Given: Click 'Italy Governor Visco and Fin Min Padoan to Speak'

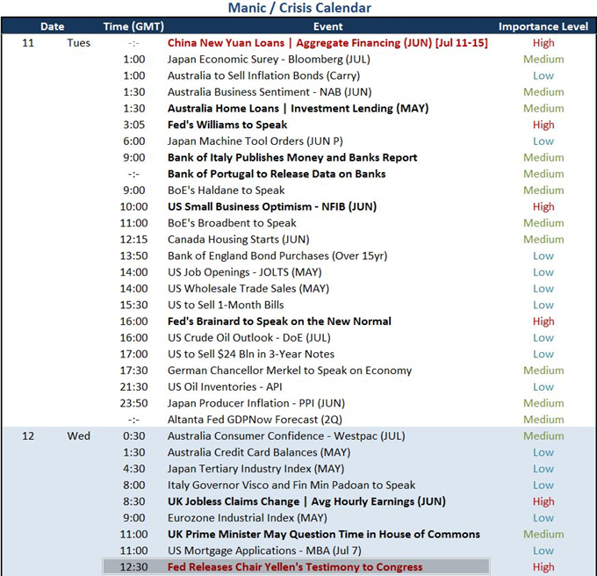Looking at the screenshot, I should (x=291, y=485).
